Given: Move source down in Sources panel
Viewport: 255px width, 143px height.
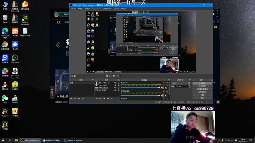Looking at the screenshot, I should tap(111, 99).
